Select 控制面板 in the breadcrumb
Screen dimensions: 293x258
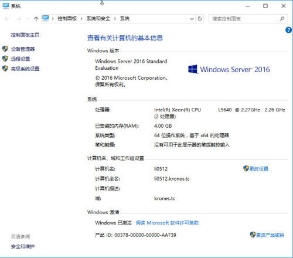[x=67, y=19]
